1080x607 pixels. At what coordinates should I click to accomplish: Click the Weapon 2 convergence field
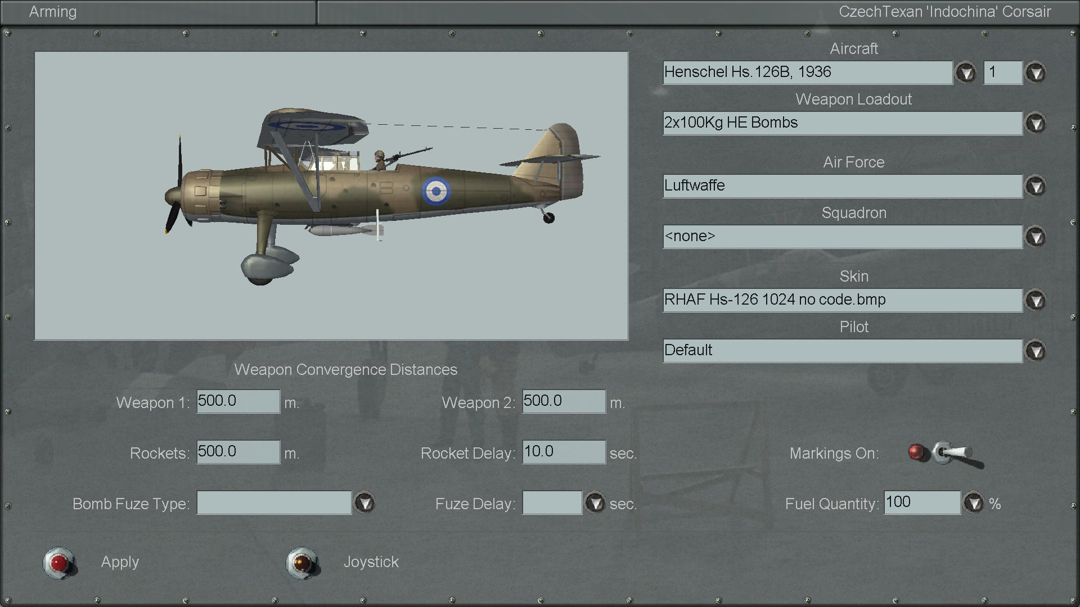click(564, 401)
